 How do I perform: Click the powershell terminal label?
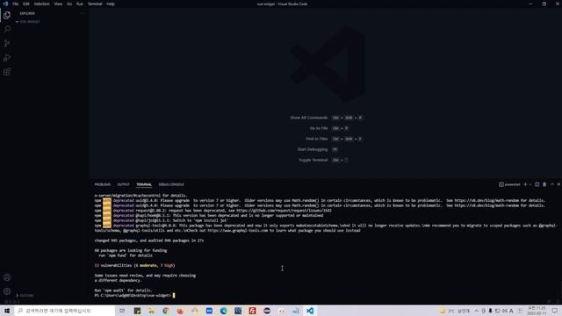509,184
